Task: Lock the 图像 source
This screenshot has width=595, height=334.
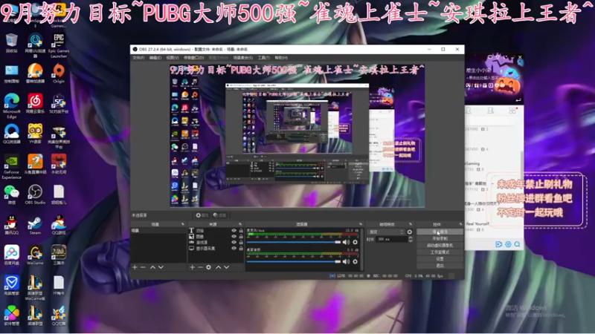Action: coord(240,236)
